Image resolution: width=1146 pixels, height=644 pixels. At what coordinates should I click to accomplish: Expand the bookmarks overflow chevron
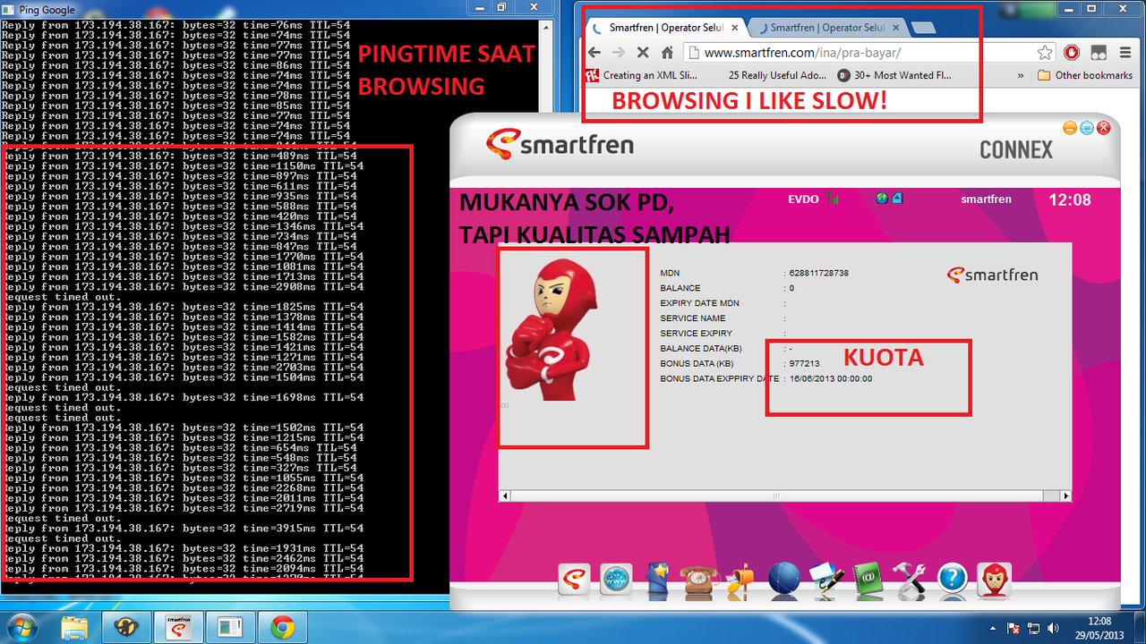point(1021,75)
